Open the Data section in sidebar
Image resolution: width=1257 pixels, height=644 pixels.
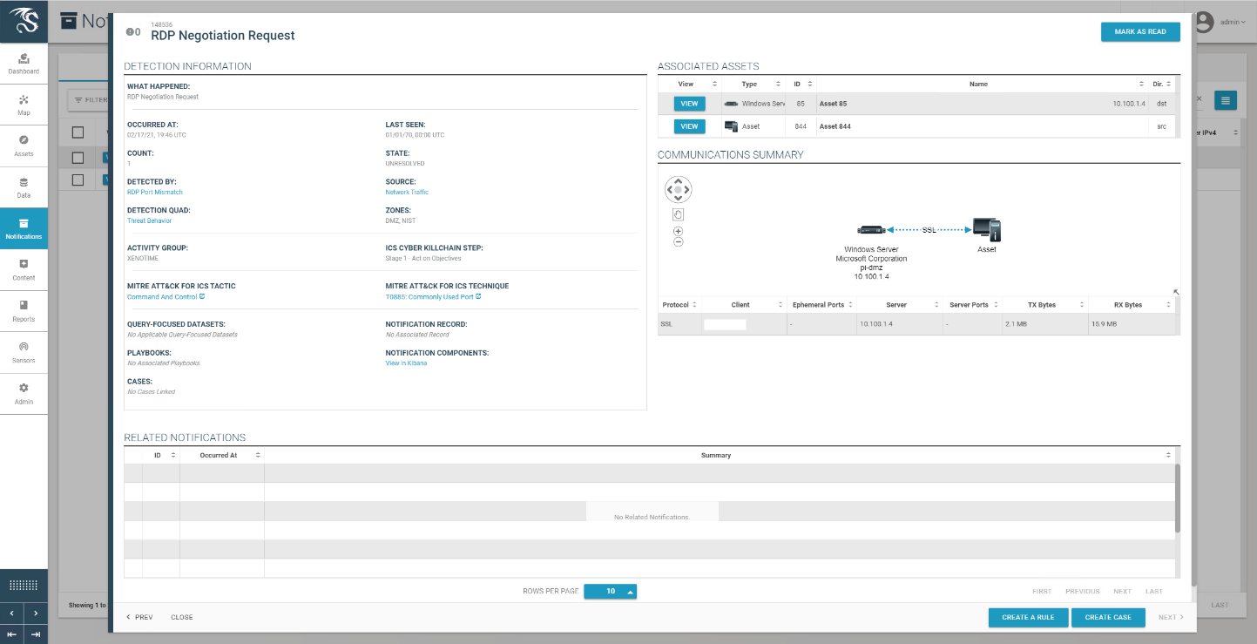point(24,187)
